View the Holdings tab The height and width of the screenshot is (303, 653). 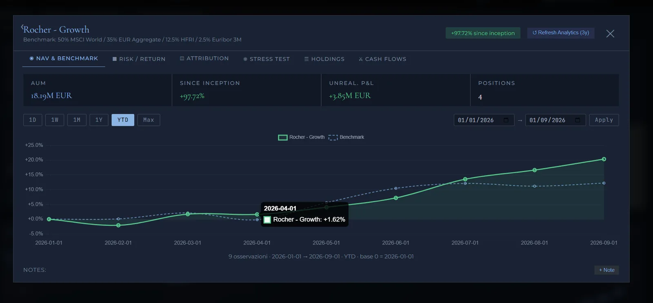tap(324, 59)
